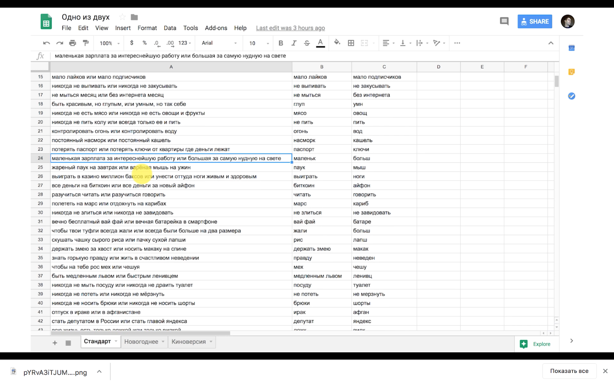Screen dimensions: 614x383
Task: Expand the Arial font dropdown
Action: [x=219, y=43]
